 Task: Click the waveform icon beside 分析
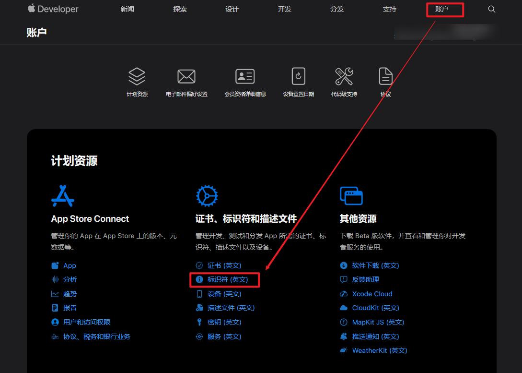55,279
